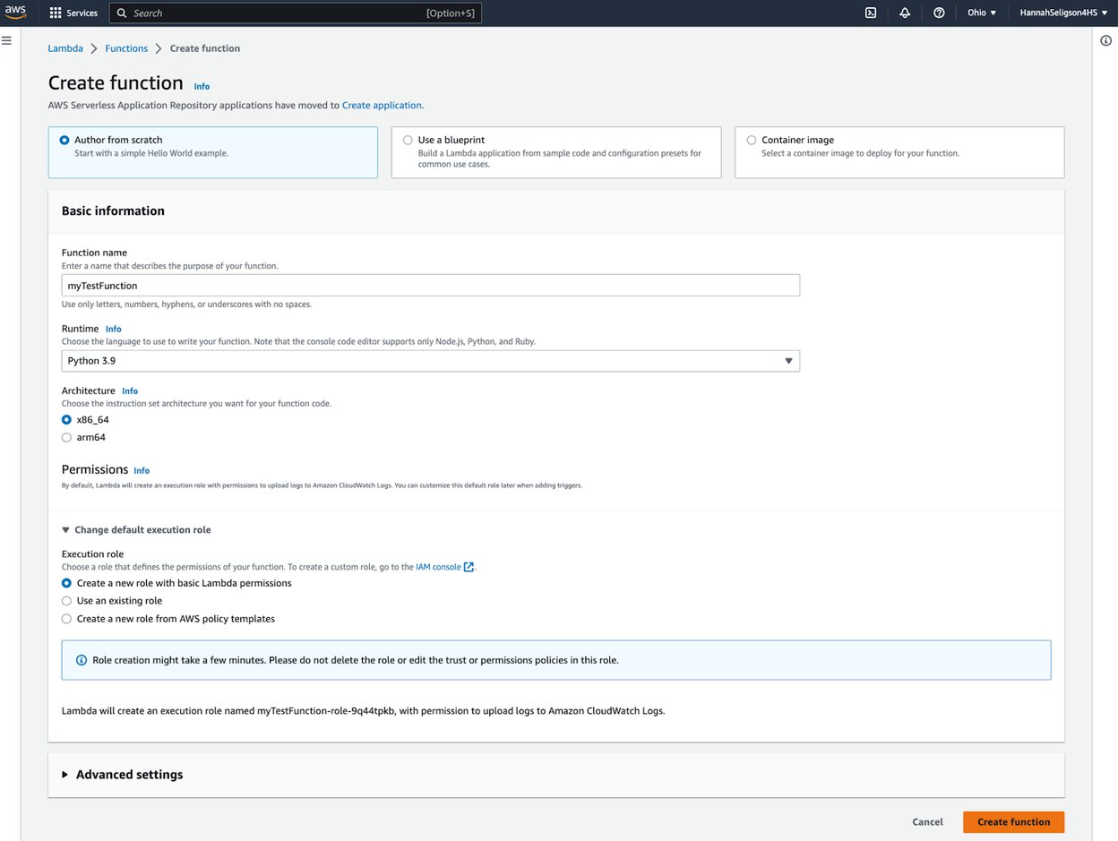The image size is (1118, 841).
Task: Open AWS CloudShell from the top bar
Action: (x=870, y=13)
